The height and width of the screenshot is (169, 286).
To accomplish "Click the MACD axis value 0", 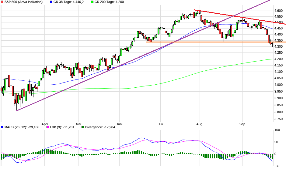I will [x=275, y=154].
